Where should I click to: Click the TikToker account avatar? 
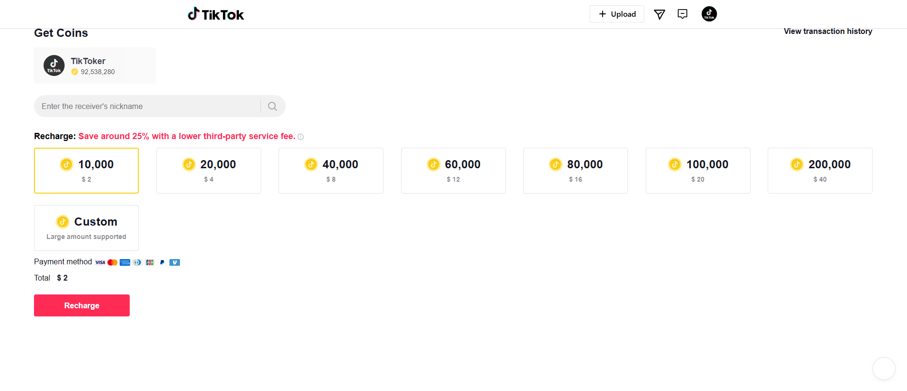point(54,65)
